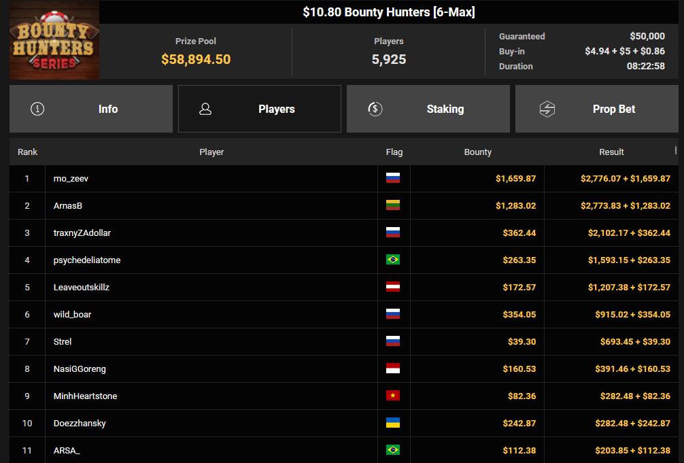The height and width of the screenshot is (463, 684).
Task: Select player Leaveoutskillz row
Action: tap(344, 287)
